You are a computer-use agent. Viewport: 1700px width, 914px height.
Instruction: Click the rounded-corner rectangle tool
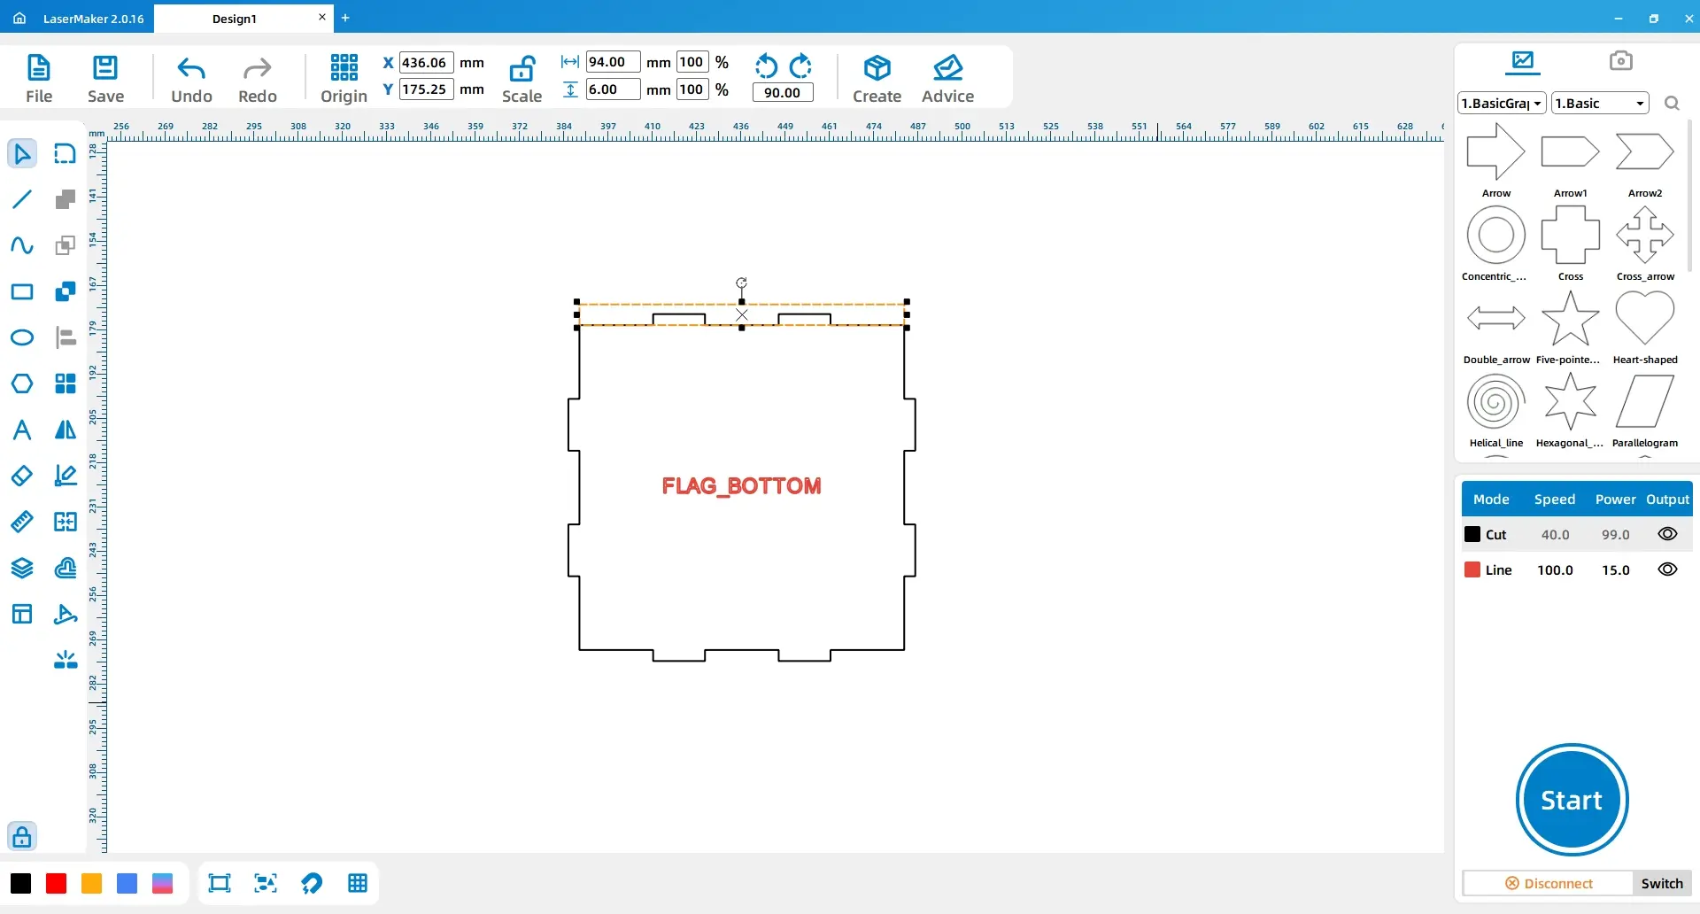[66, 154]
